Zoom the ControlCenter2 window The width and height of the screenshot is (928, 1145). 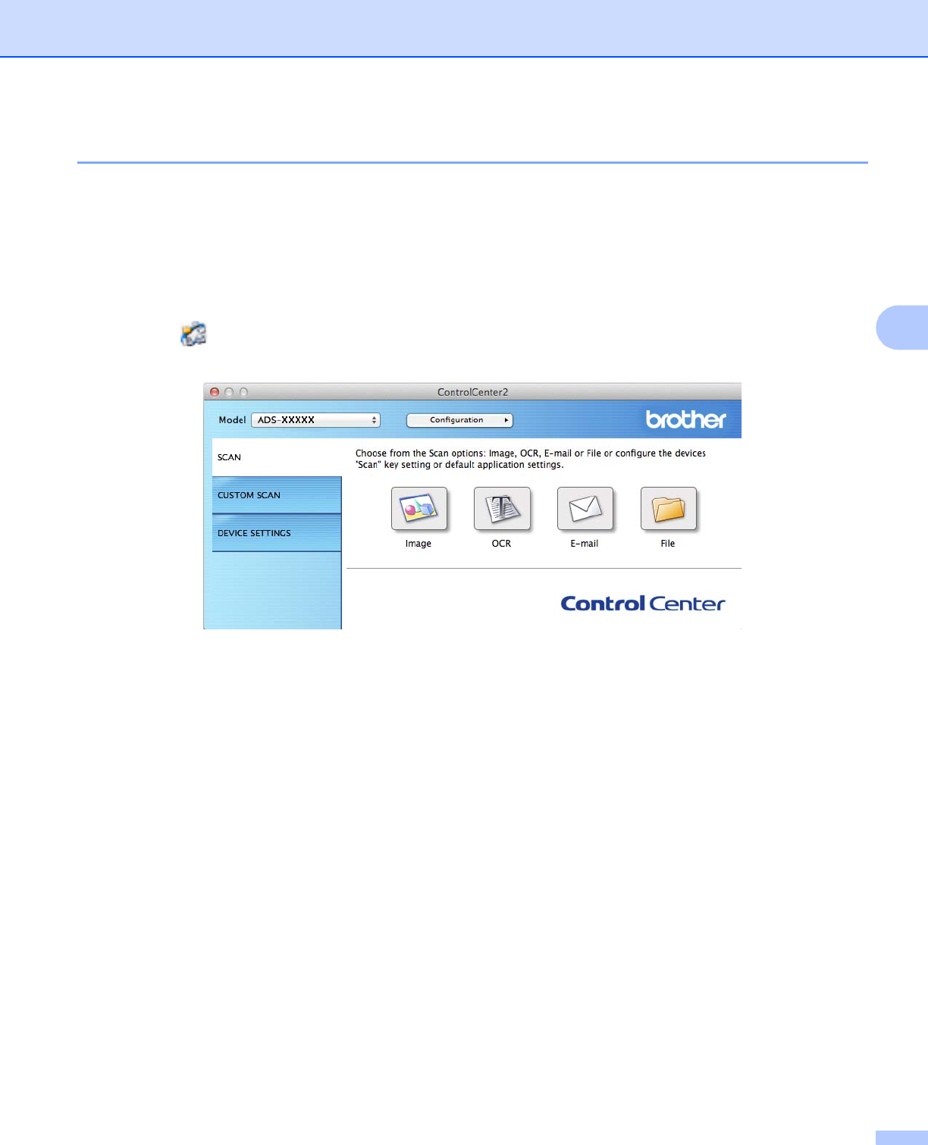click(x=243, y=392)
